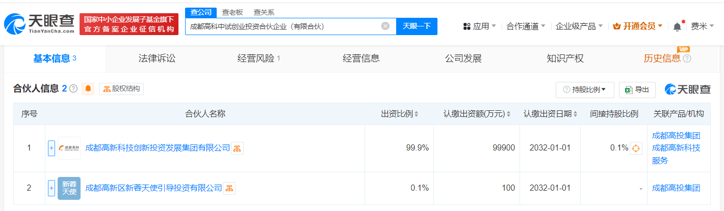
Task: Open equity structure icon for 成都高新区新蓉天使引导投资
Action: pyautogui.click(x=229, y=188)
